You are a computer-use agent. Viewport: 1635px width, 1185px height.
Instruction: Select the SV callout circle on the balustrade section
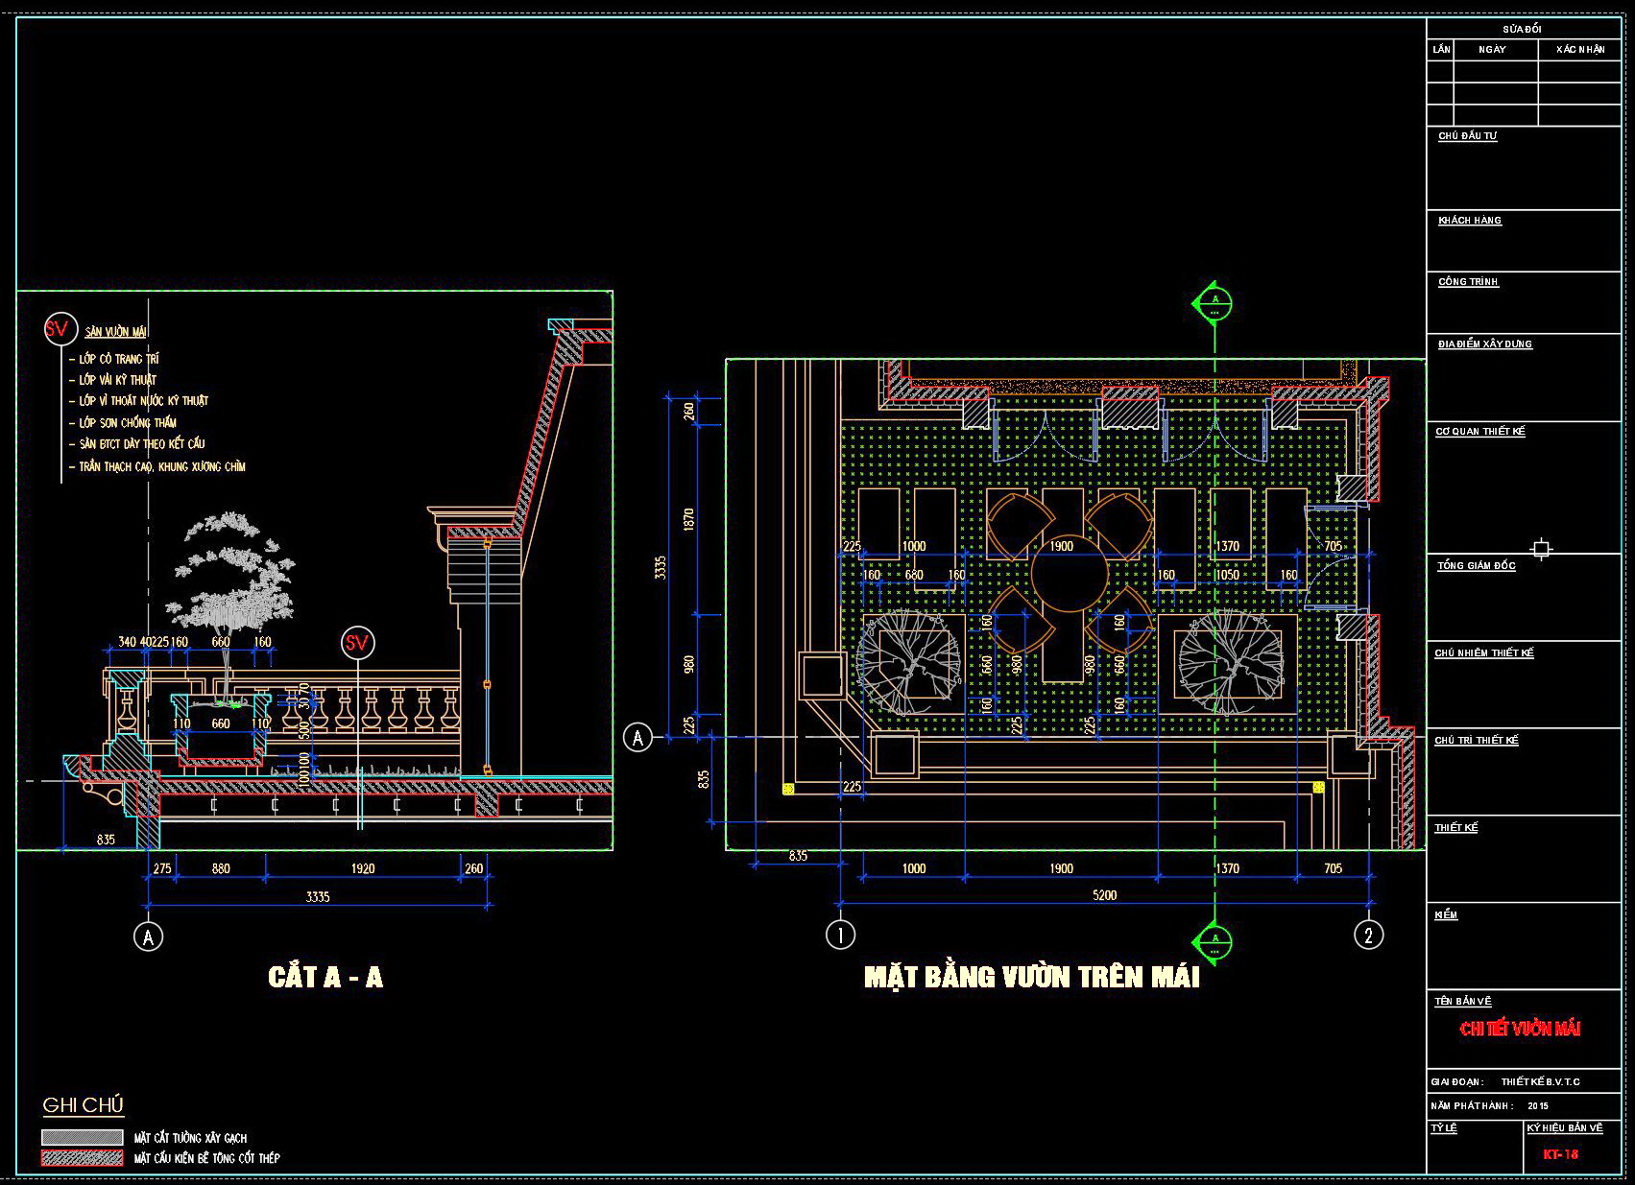click(x=357, y=643)
